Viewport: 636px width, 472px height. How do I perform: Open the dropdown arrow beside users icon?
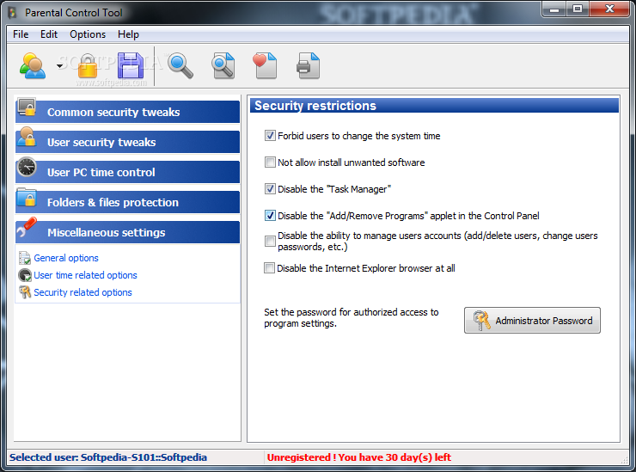[x=59, y=65]
